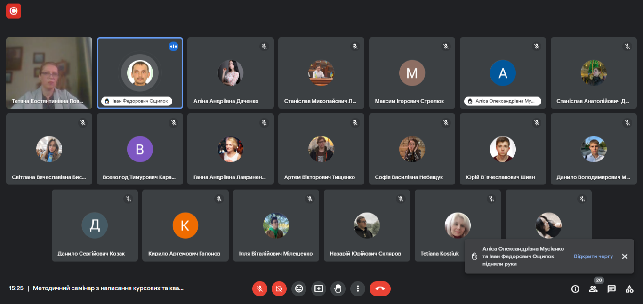643x304 pixels.
Task: Click the Відкрити чергу link
Action: (x=593, y=256)
